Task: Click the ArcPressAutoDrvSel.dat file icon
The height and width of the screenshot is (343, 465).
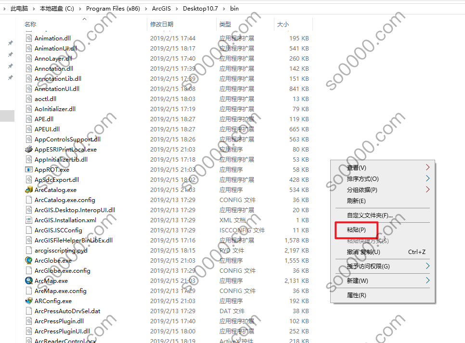Action: tap(29, 311)
